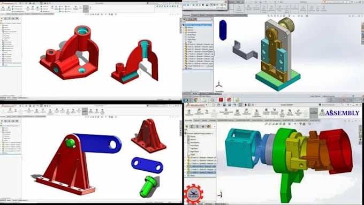Select the highlighted root assembly row in the clamp assembly window tree
Viewport: 364px width, 205px height.
(198, 25)
